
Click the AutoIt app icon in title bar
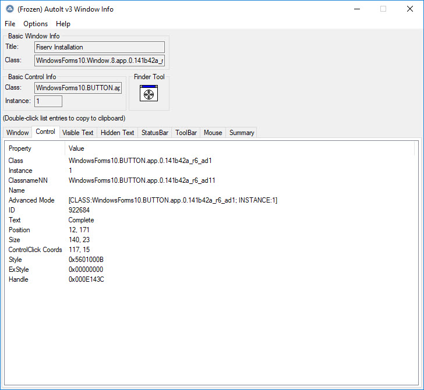[9, 9]
